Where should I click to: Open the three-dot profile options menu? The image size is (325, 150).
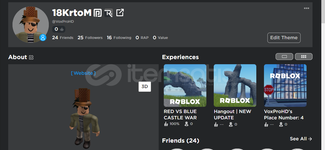(306, 8)
